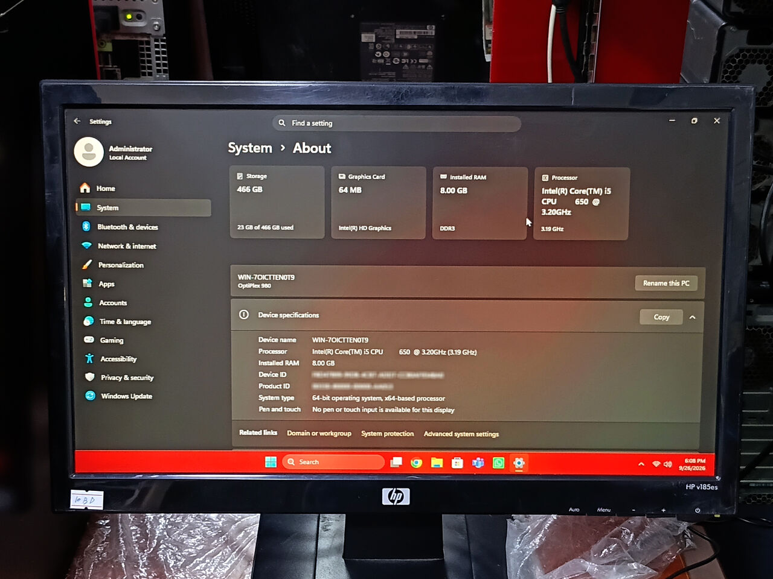Open the Storage 466 GB card
This screenshot has height=579, width=773.
[277, 203]
